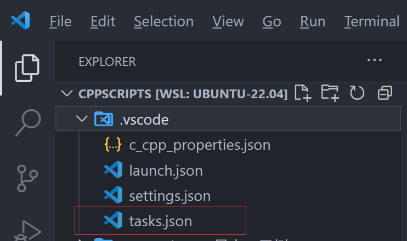Open the Run menu

pyautogui.click(x=313, y=21)
